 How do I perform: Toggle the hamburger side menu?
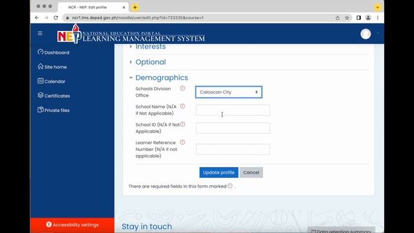click(40, 33)
